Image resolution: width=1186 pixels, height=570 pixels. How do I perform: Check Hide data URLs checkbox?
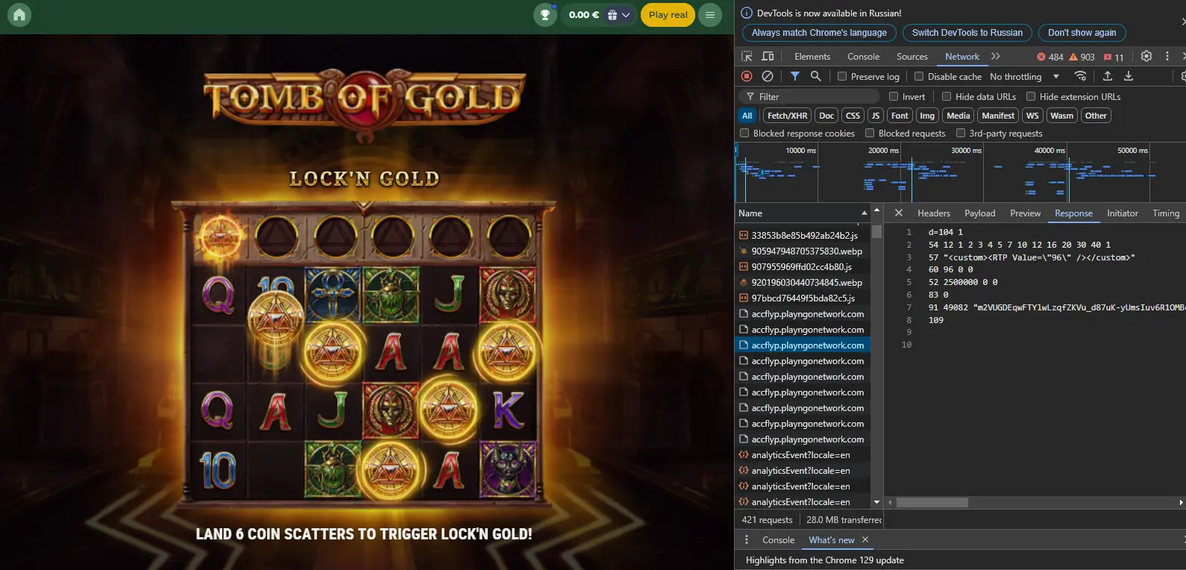coord(947,96)
